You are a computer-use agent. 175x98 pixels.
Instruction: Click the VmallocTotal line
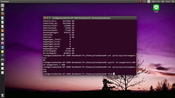pos(59,26)
